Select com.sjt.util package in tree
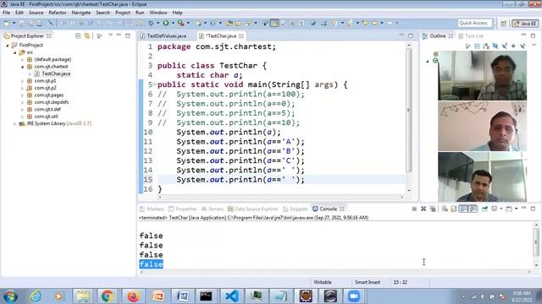This screenshot has height=304, width=542. click(46, 117)
